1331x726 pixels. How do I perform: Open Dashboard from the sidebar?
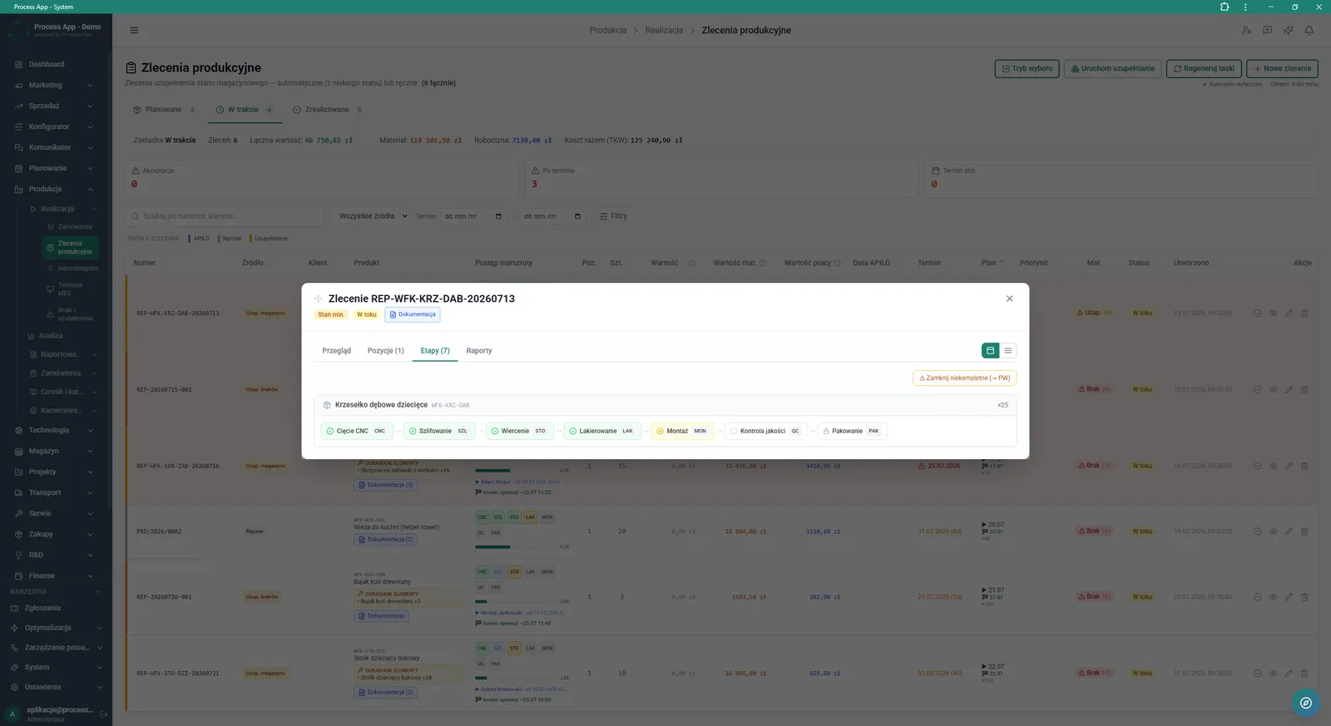(x=55, y=64)
